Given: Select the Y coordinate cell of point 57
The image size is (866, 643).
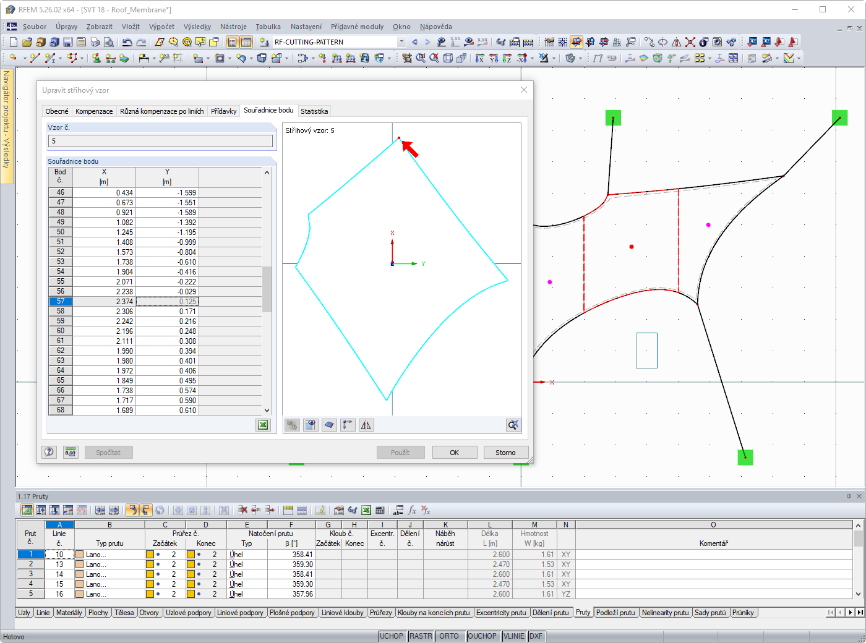Looking at the screenshot, I should [x=168, y=301].
